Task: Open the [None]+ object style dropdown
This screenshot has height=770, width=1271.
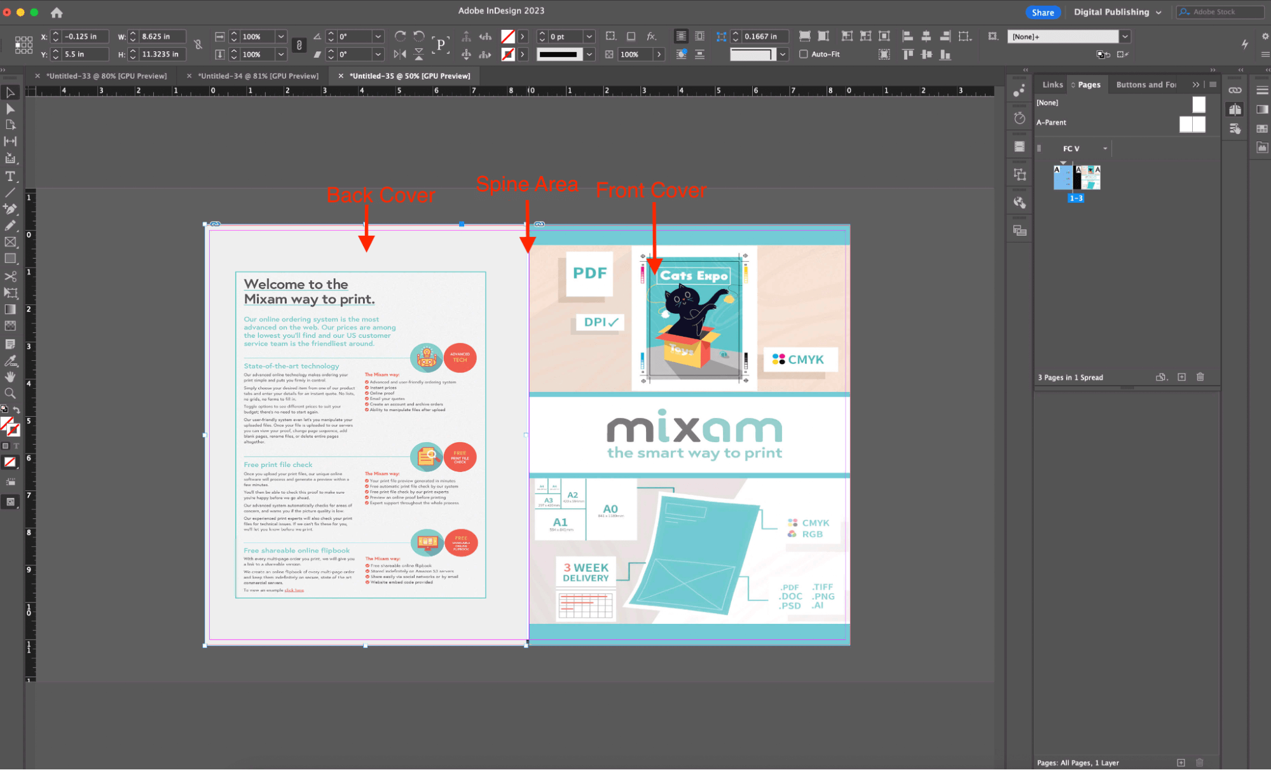Action: click(x=1125, y=36)
